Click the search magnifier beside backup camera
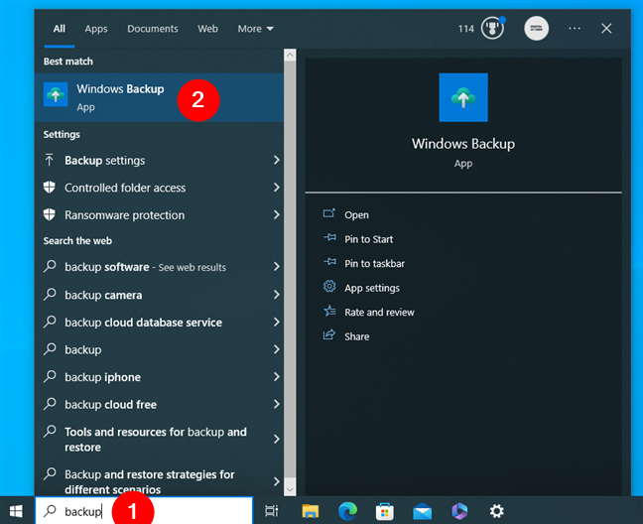Viewport: 643px width, 524px height. (50, 294)
